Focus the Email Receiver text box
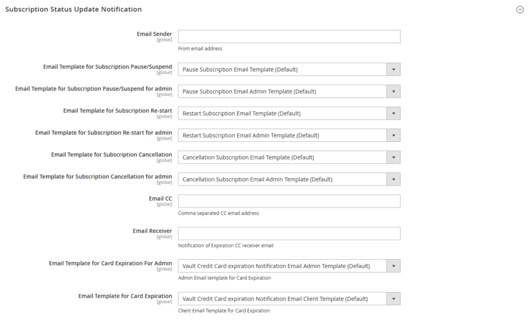This screenshot has width=531, height=324. [x=289, y=233]
